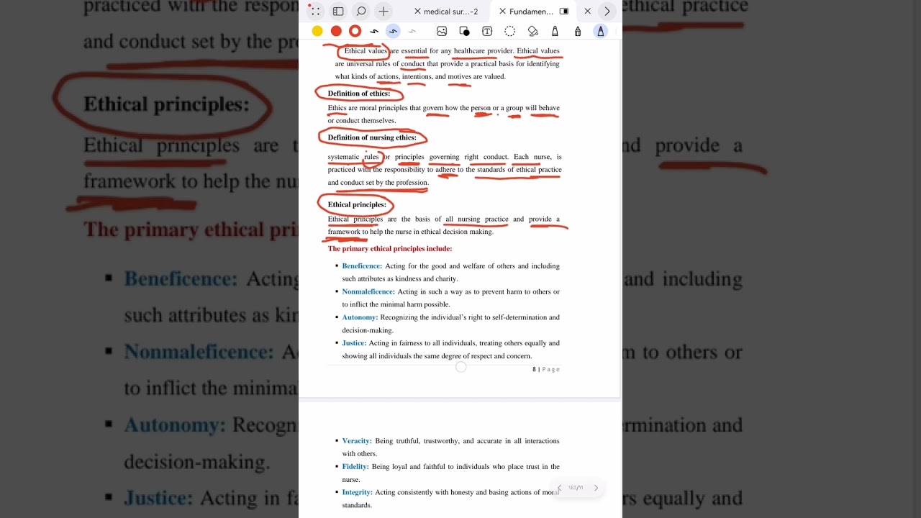Pick the red ring color swatch
The image size is (921, 518).
point(355,31)
